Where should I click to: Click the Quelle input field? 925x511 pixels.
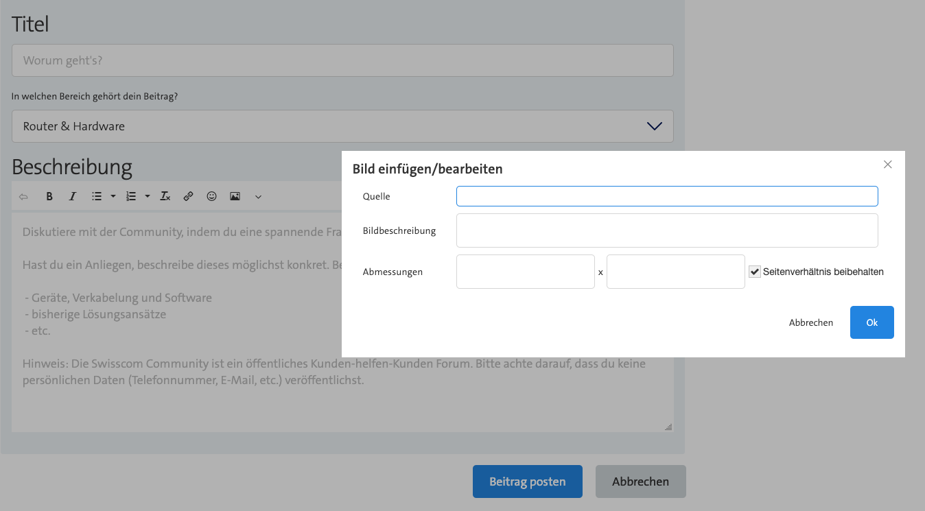(x=666, y=196)
